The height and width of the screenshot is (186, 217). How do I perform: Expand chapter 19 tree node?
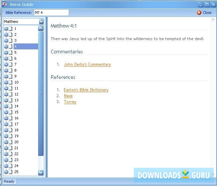(x=6, y=136)
